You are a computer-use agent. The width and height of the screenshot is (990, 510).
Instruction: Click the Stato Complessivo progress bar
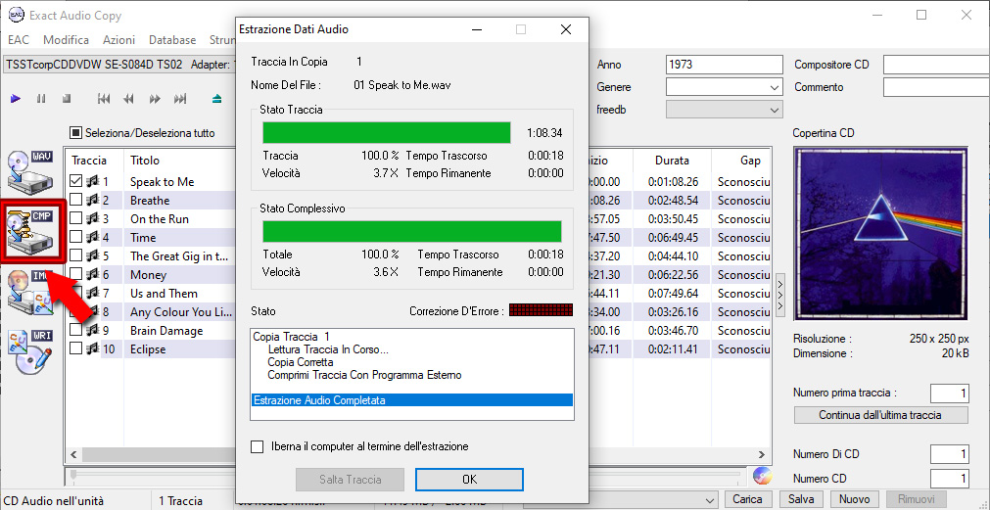tap(411, 231)
